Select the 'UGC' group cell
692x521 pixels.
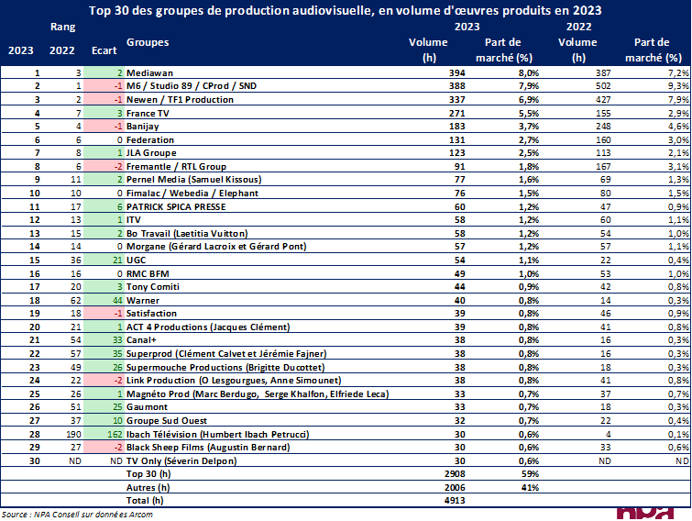coord(136,260)
